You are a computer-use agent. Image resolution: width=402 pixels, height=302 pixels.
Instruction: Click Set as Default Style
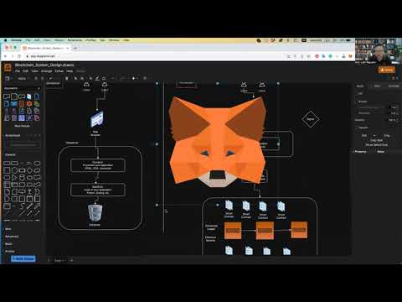[x=376, y=144]
